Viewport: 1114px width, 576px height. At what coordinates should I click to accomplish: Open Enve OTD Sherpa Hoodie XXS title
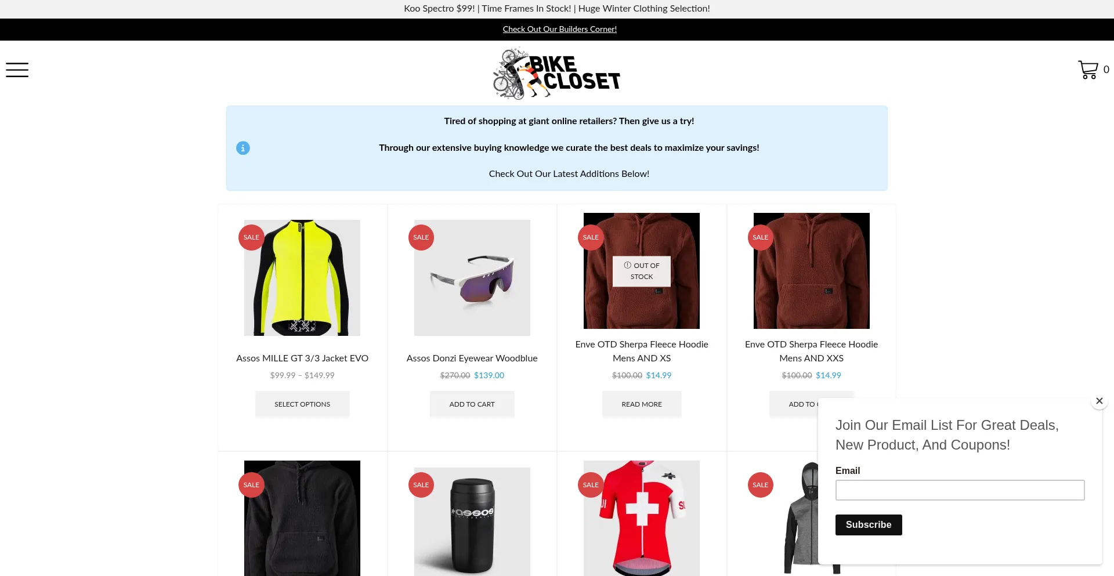click(x=811, y=352)
